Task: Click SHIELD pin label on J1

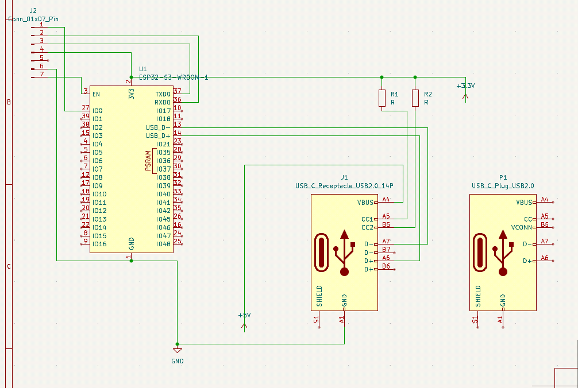Action: point(319,296)
